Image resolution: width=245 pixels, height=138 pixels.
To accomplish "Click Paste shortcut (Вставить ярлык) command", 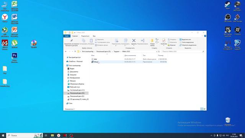I will tap(101, 45).
